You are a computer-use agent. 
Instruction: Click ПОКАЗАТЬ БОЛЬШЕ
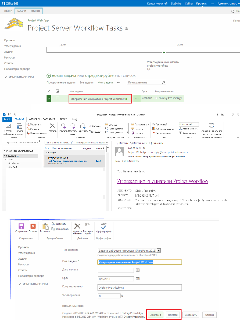[73, 306]
